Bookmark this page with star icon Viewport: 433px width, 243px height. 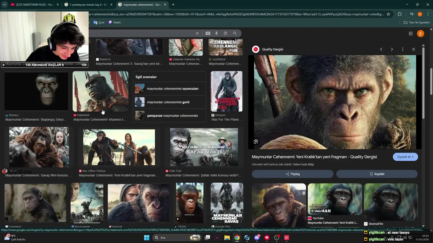tap(388, 14)
